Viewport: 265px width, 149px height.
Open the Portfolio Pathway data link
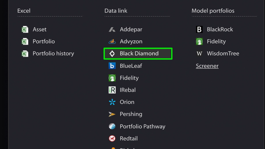142,126
